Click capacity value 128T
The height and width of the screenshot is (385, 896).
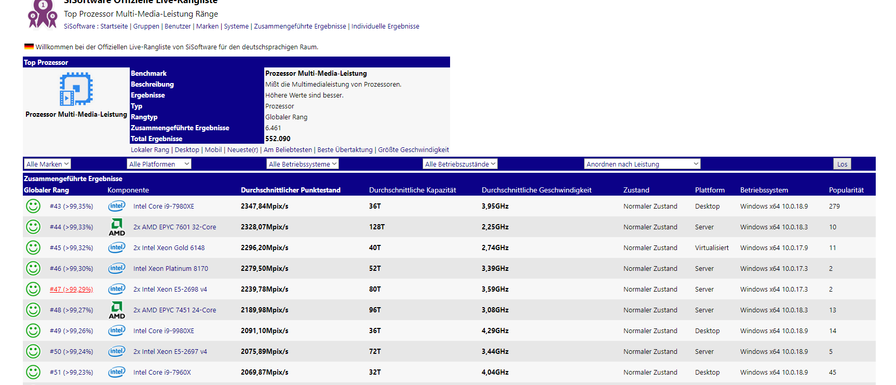click(x=377, y=227)
